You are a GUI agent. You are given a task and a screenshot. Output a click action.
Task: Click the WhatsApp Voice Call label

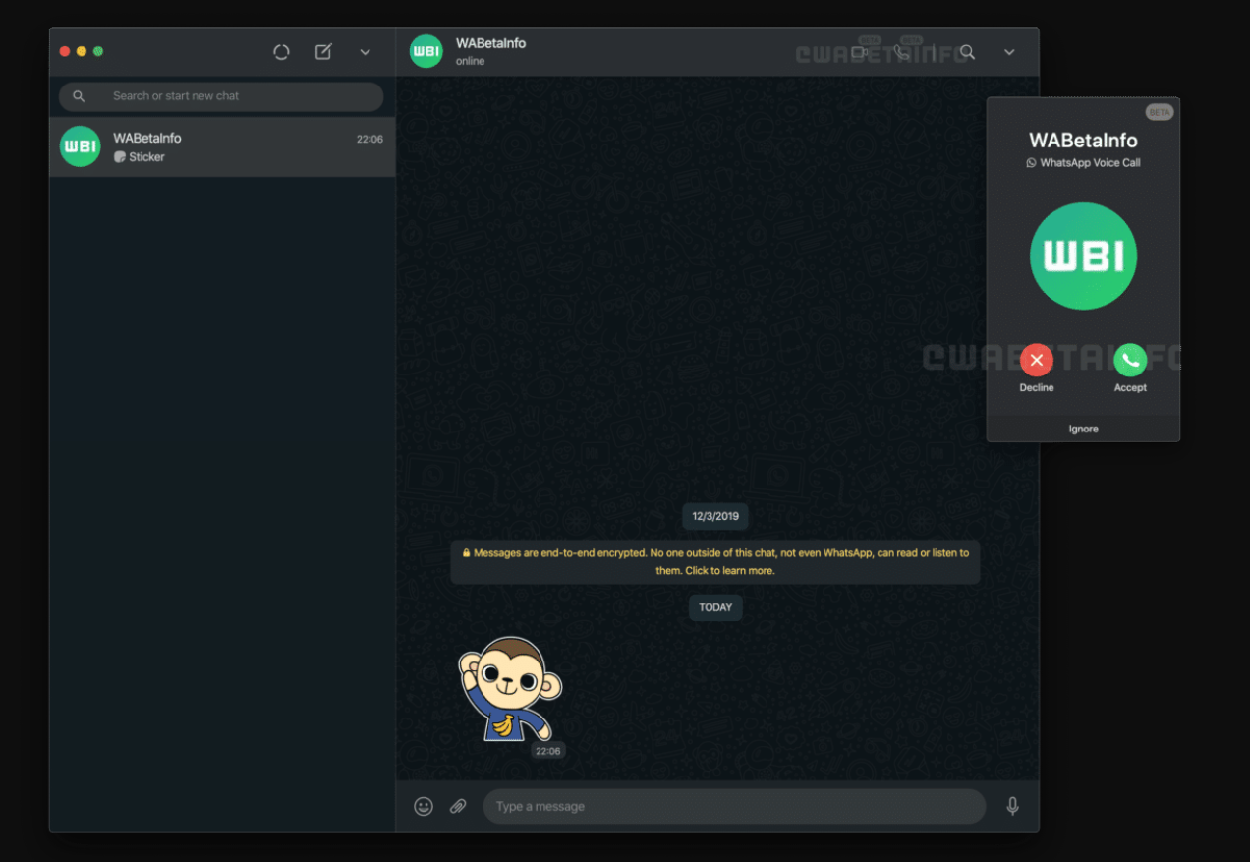[x=1090, y=163]
